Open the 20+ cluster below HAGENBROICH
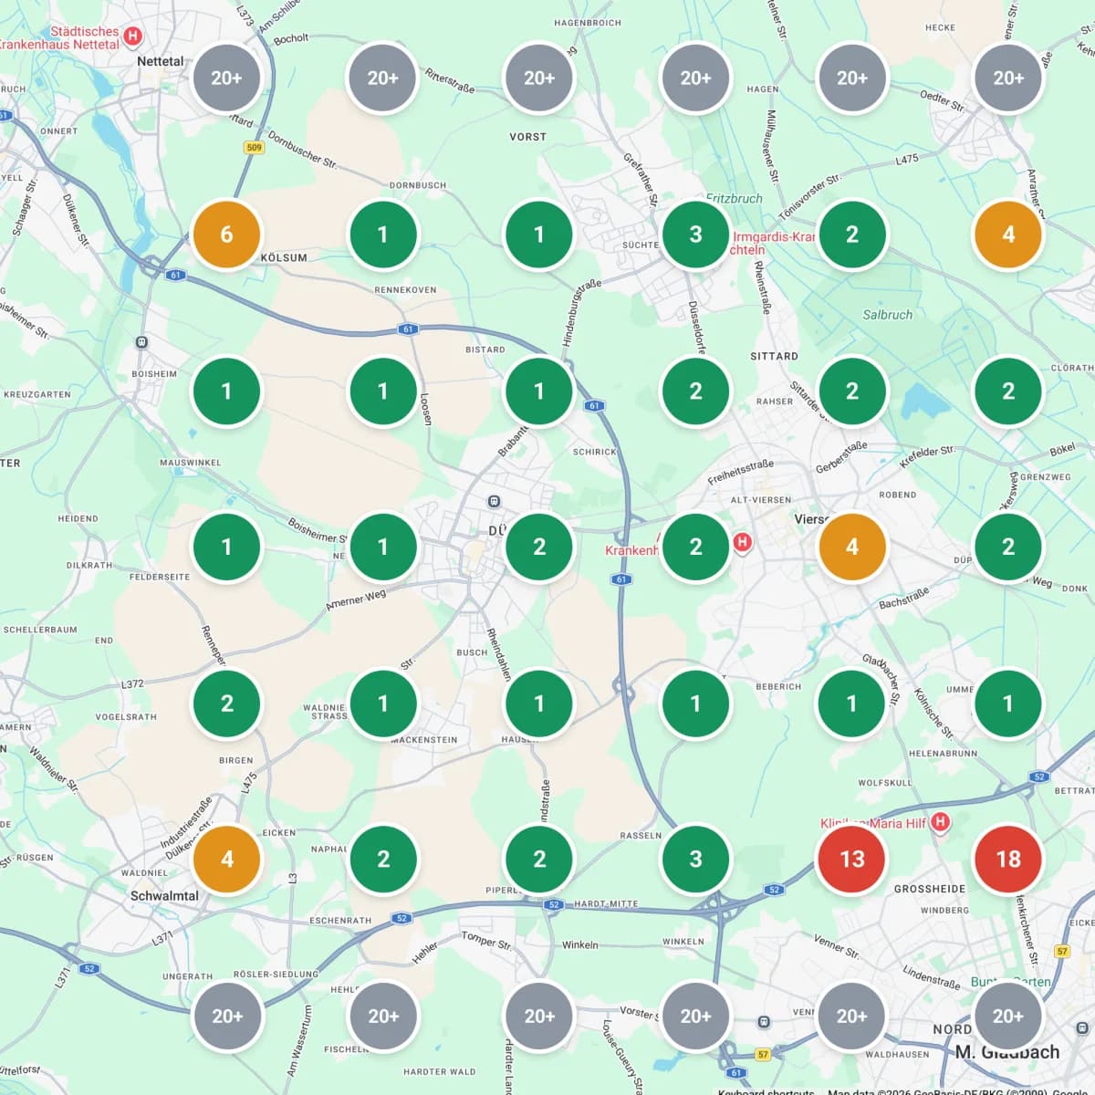This screenshot has height=1095, width=1095. coord(538,78)
